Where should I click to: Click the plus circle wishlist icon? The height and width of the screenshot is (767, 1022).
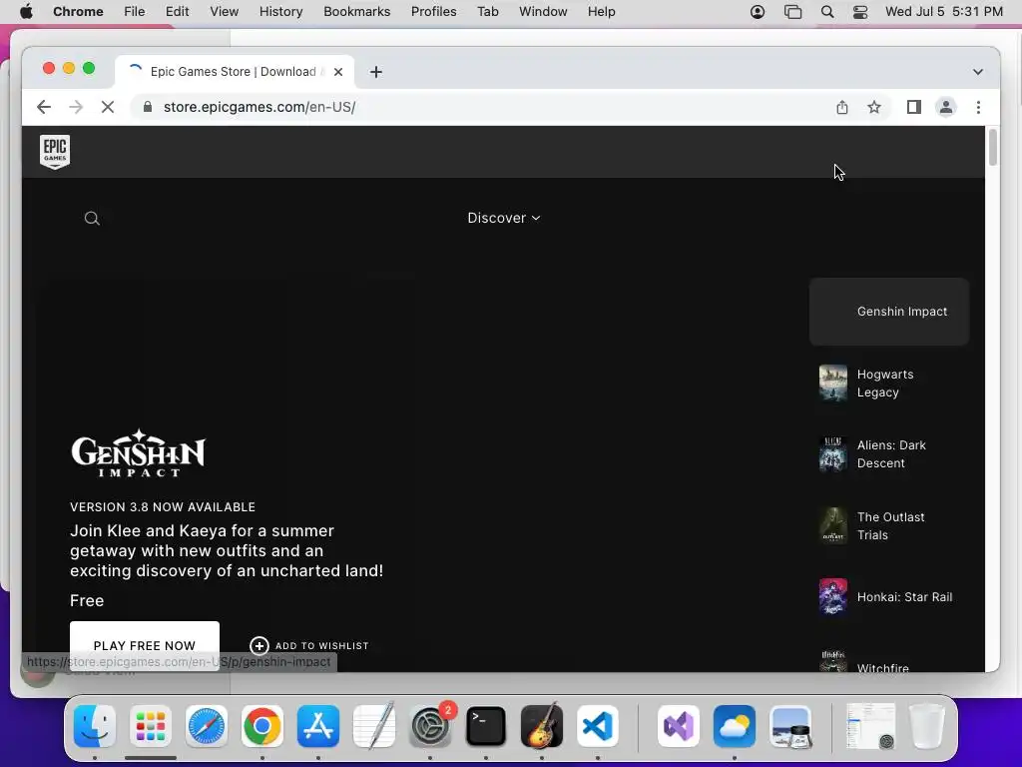[x=259, y=646]
